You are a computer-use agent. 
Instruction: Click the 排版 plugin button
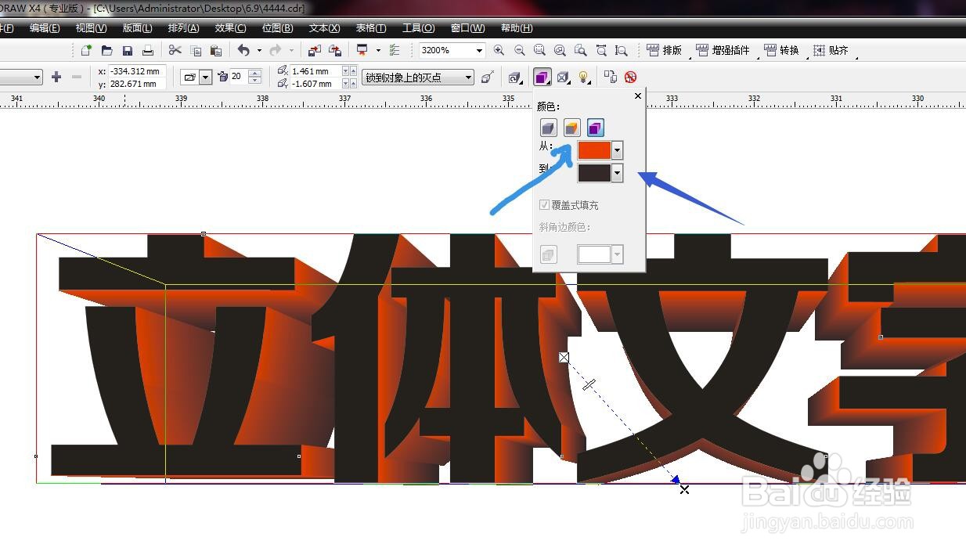tap(664, 50)
